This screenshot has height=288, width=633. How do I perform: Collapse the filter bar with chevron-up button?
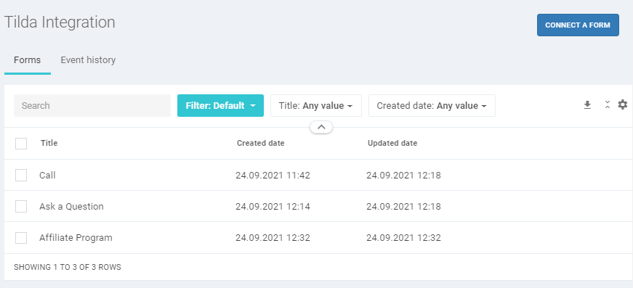coord(321,127)
